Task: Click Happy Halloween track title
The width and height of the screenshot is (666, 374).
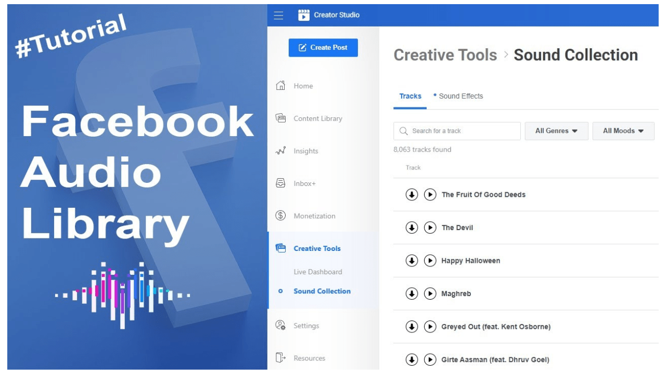Action: pyautogui.click(x=471, y=261)
